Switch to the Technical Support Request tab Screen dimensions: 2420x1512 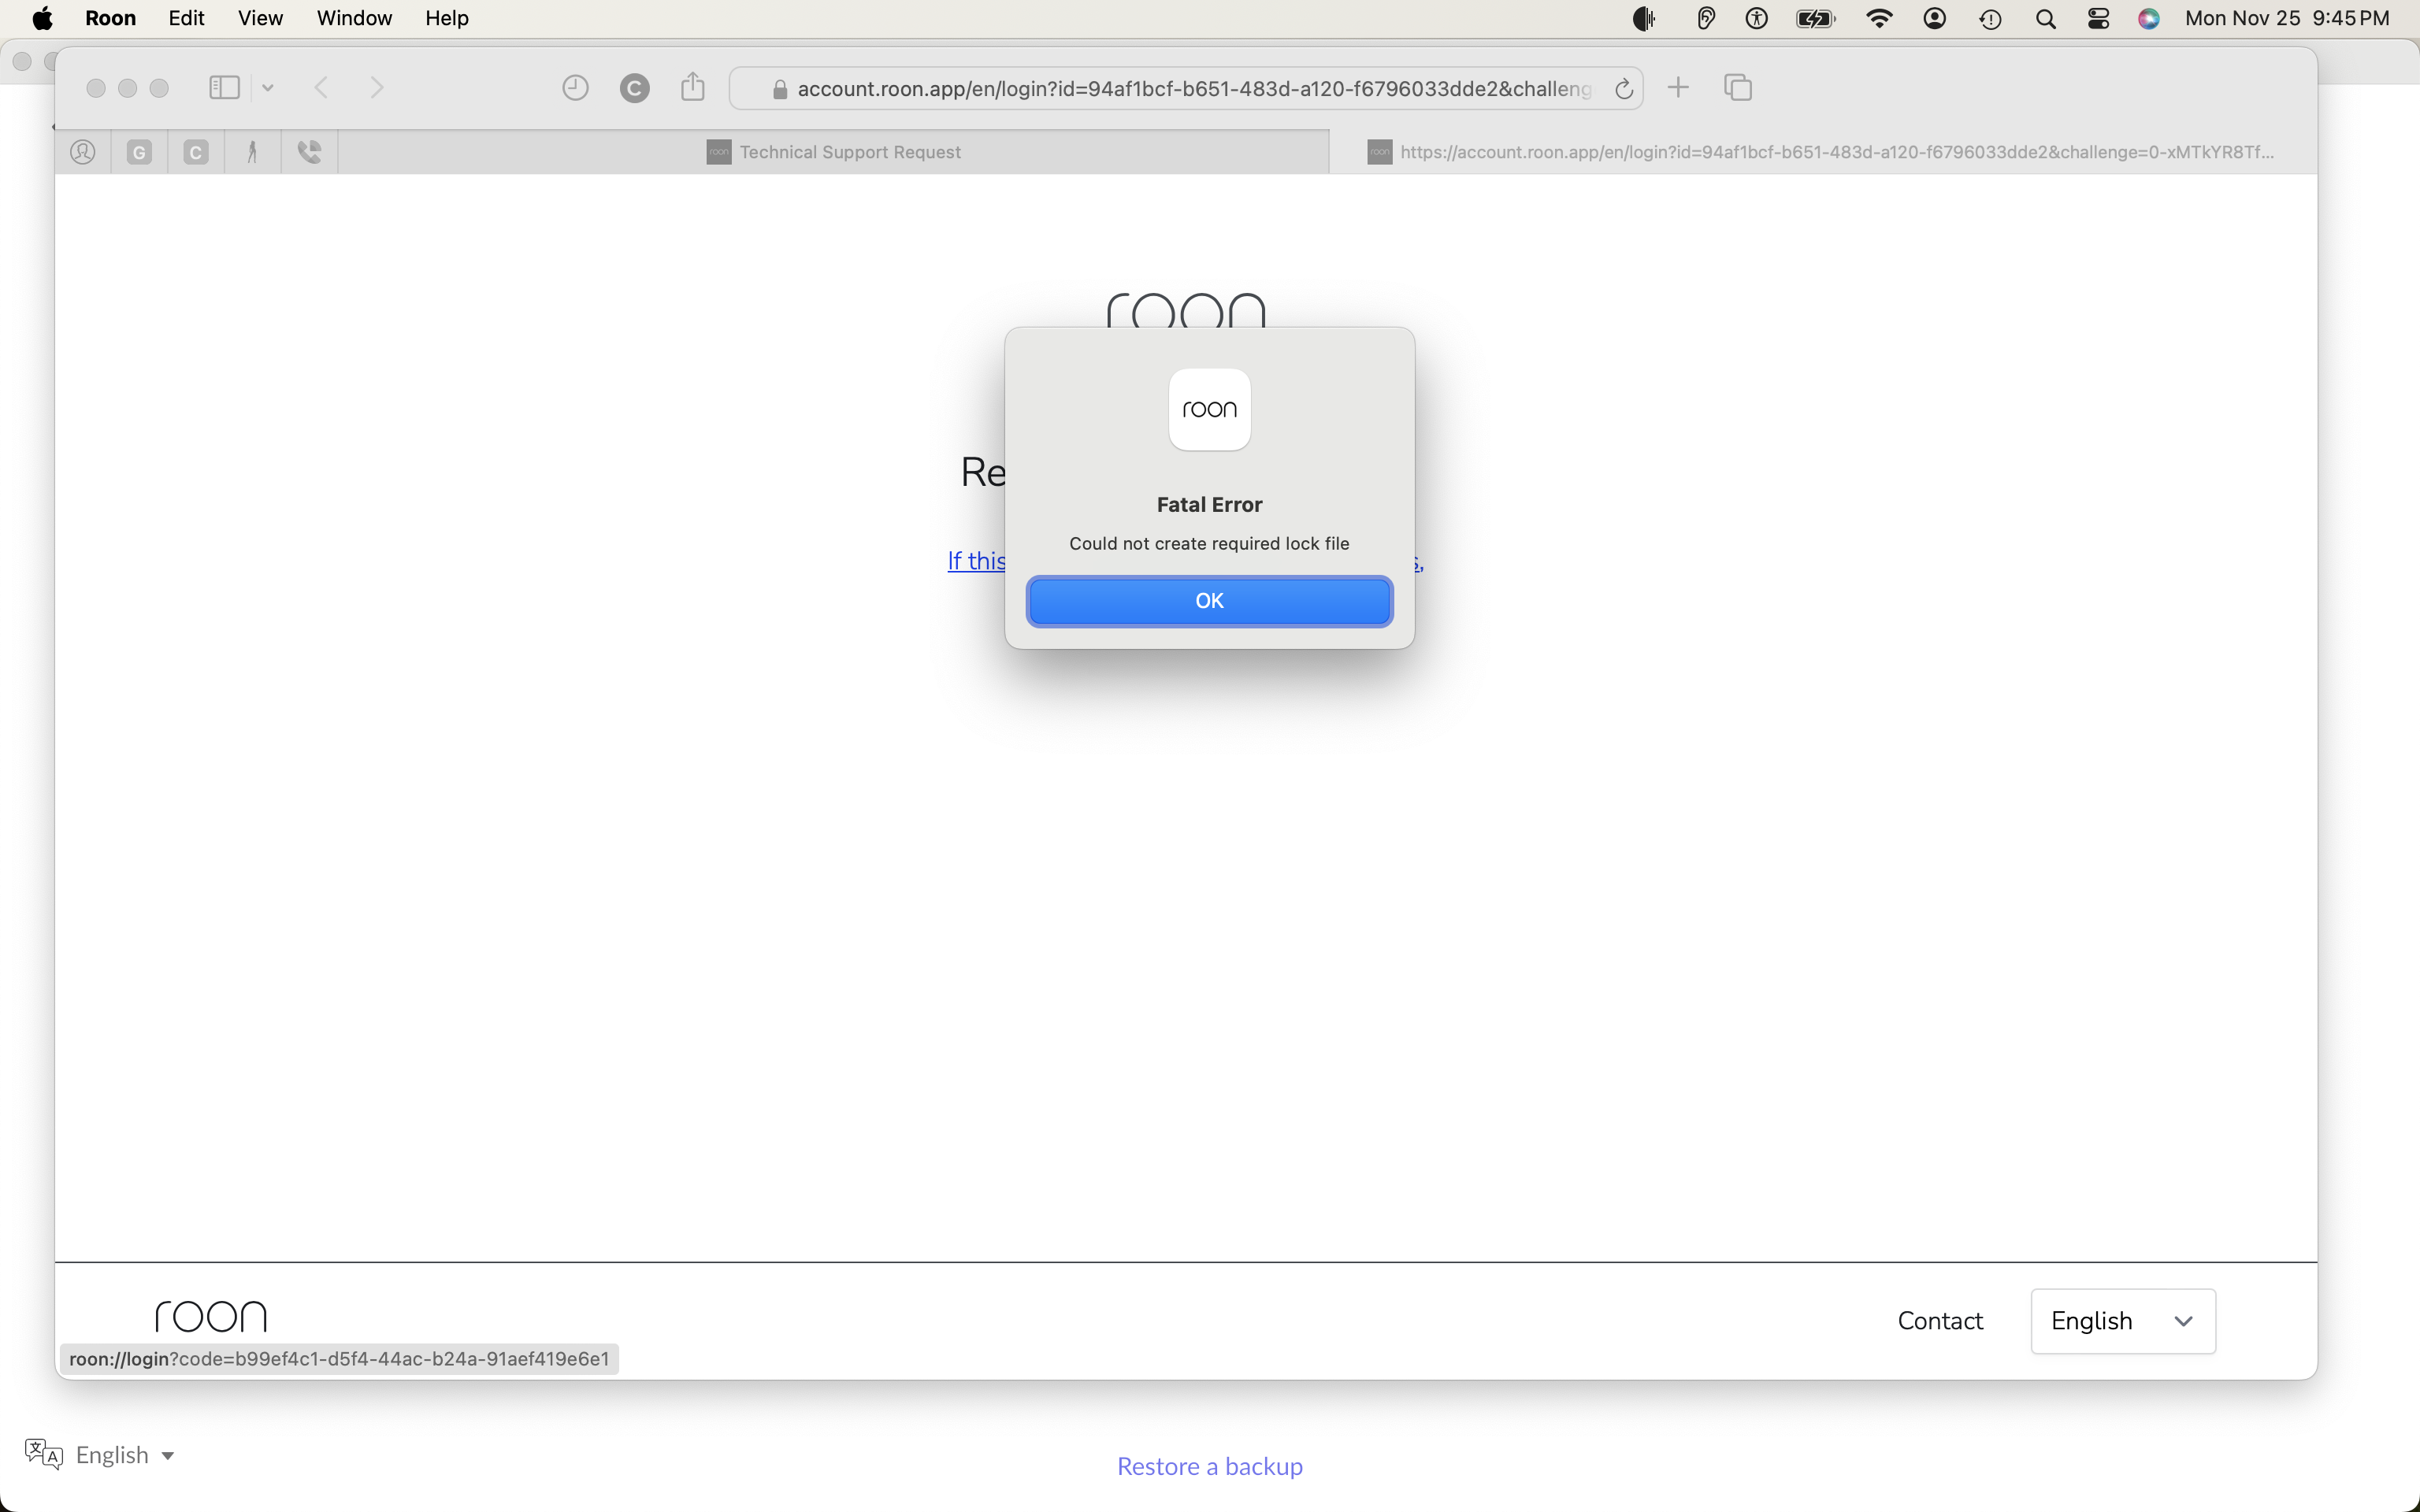(834, 152)
